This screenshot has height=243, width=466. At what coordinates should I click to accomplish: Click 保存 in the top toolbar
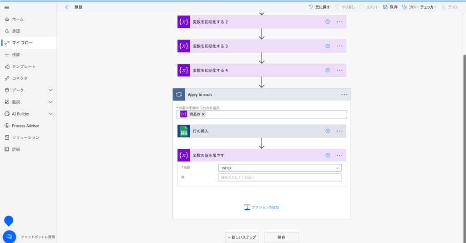tap(390, 7)
